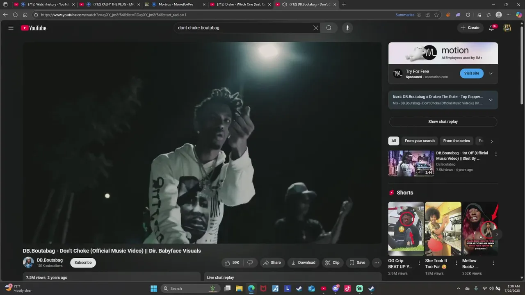Like the video with 59K thumbs up
The width and height of the screenshot is (525, 295).
point(232,263)
